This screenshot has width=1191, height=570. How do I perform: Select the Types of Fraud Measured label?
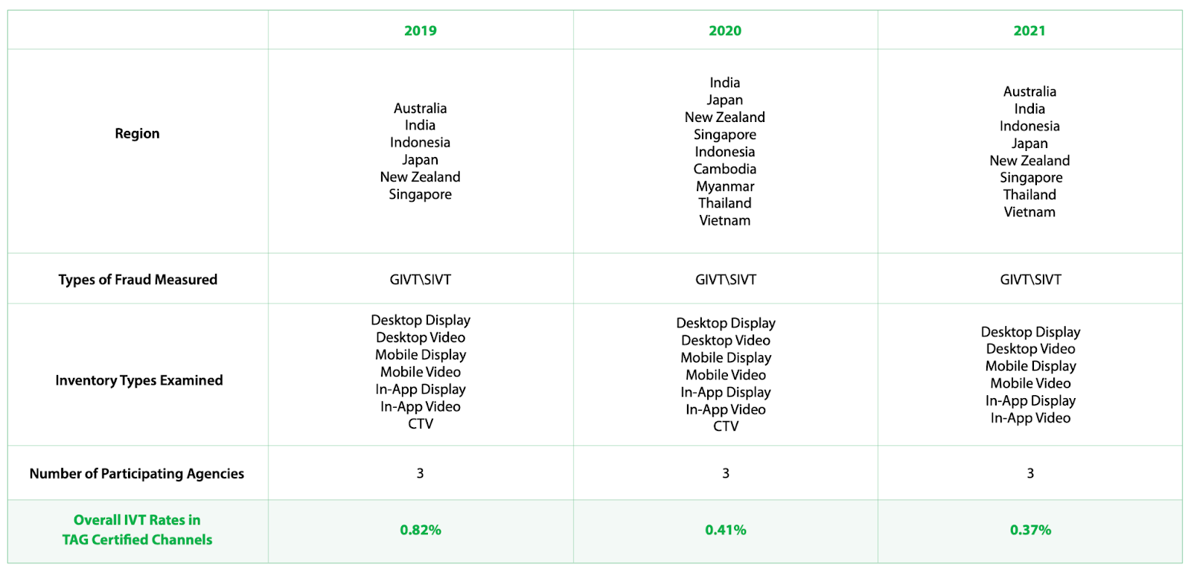tap(138, 280)
